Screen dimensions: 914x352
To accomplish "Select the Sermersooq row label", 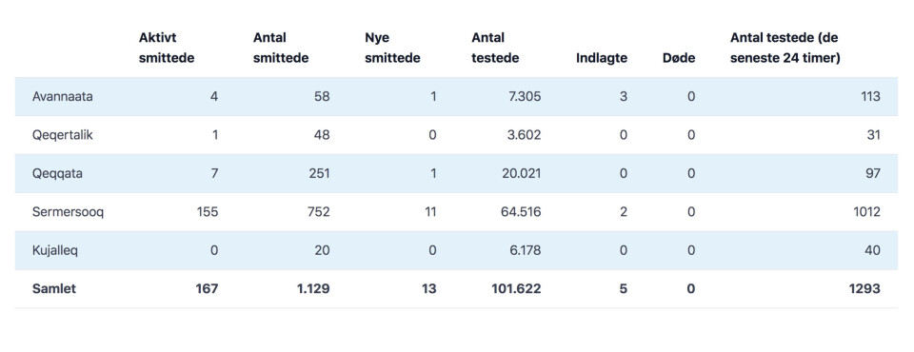I will click(68, 212).
